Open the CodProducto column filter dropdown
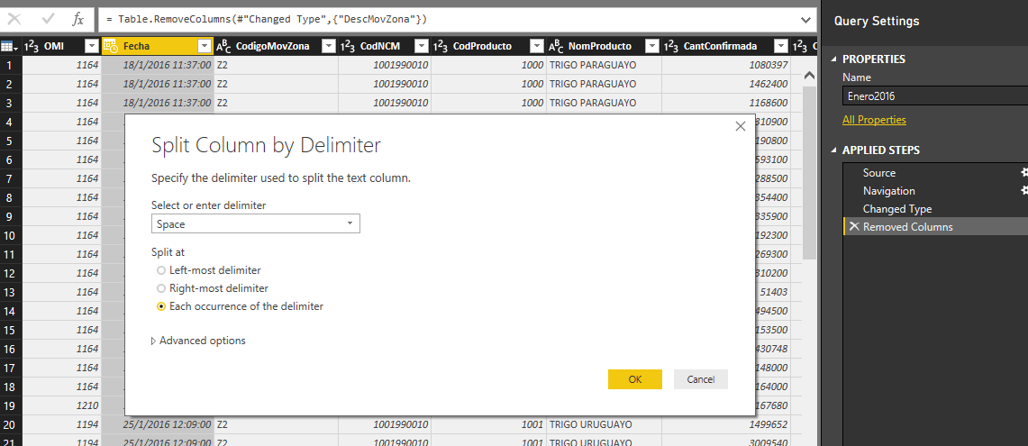This screenshot has width=1028, height=446. [537, 46]
